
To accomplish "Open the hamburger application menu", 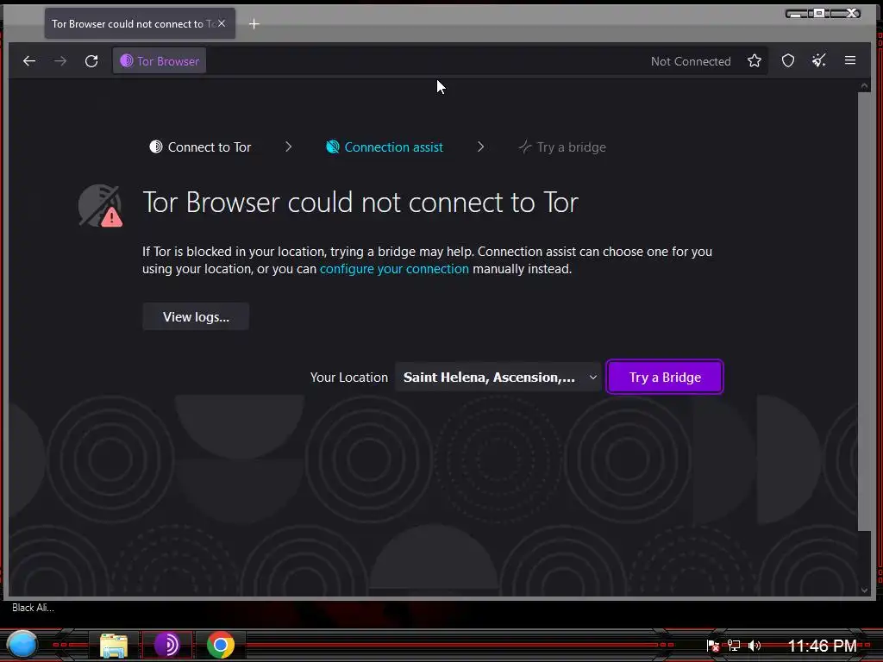I will coord(850,61).
